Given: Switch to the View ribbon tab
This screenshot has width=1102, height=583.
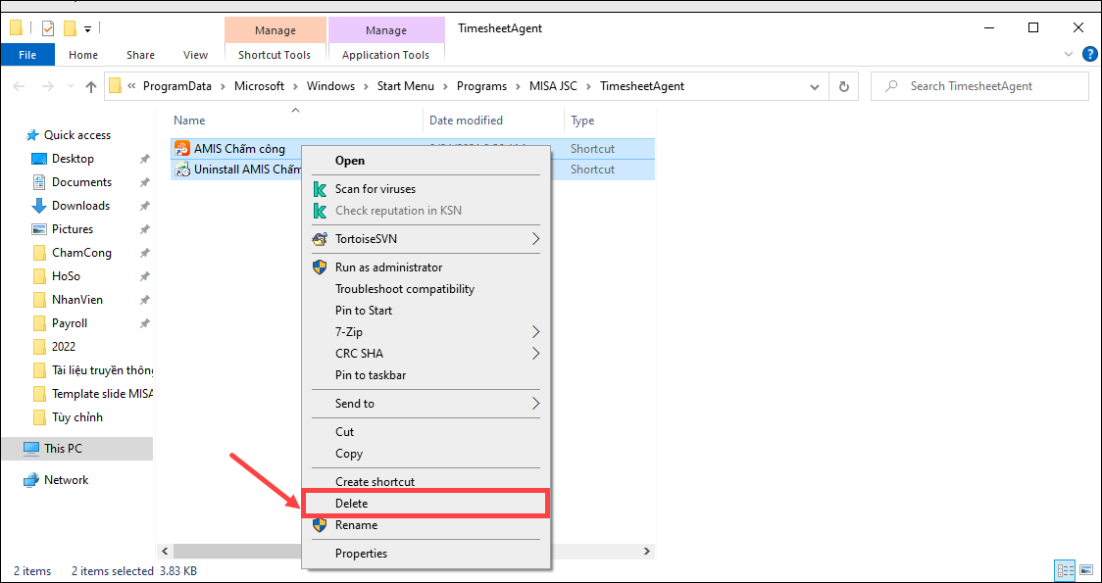Looking at the screenshot, I should (195, 55).
